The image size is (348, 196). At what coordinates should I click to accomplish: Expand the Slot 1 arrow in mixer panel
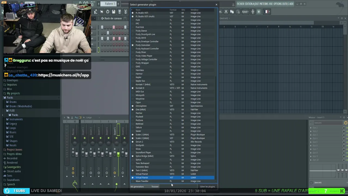(311, 128)
